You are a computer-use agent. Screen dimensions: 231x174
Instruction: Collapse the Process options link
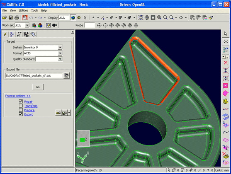coord(18,96)
